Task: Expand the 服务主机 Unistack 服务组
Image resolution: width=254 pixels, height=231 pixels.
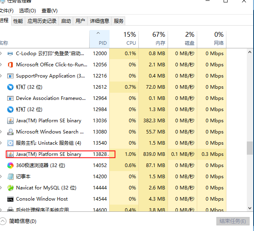Action: click(1, 143)
